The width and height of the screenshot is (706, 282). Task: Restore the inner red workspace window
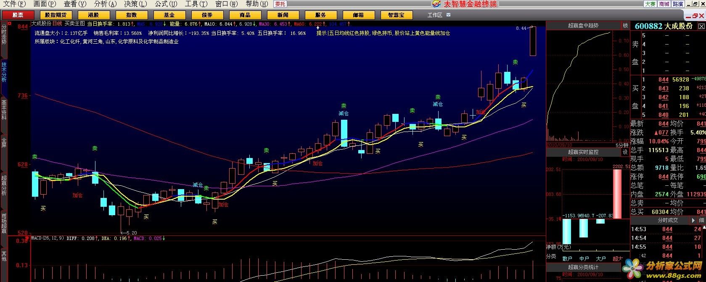click(695, 16)
